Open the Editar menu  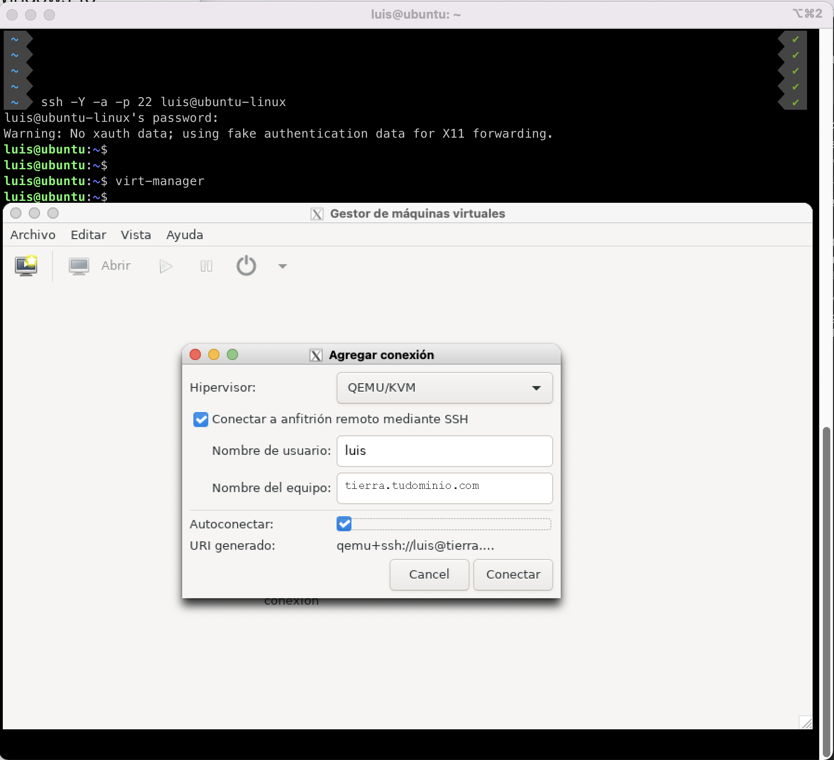tap(88, 235)
